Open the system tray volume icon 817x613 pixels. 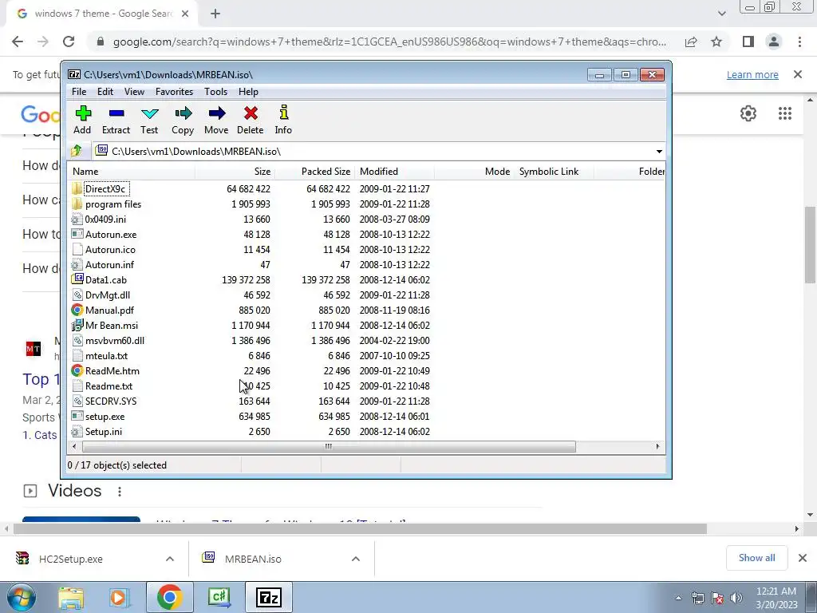tap(736, 598)
